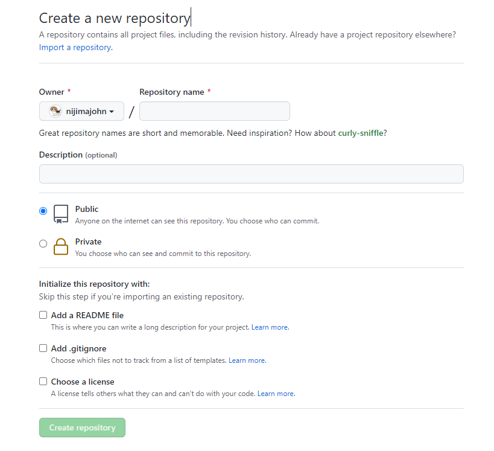Open Learn more link for license

(x=276, y=394)
